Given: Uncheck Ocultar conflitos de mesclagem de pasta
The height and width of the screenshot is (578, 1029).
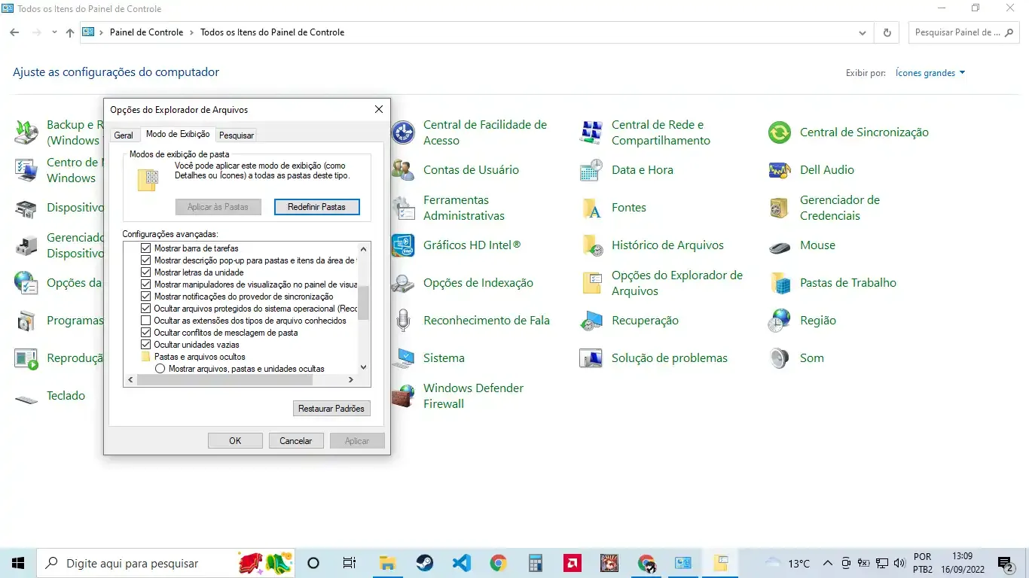Looking at the screenshot, I should pos(146,333).
